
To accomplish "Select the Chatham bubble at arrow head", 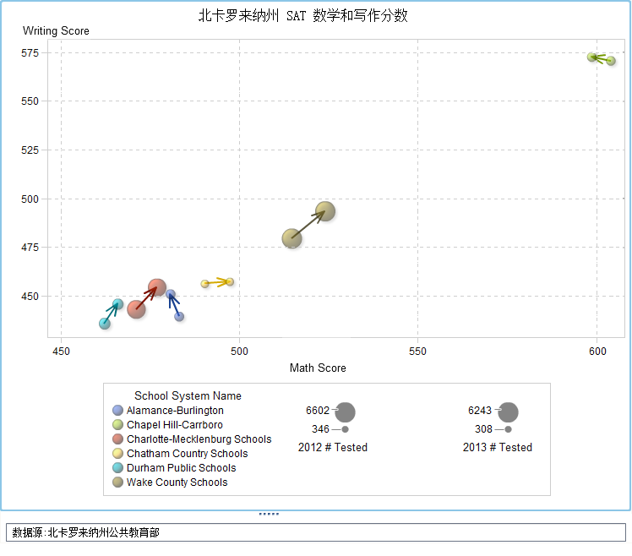I will 230,281.
